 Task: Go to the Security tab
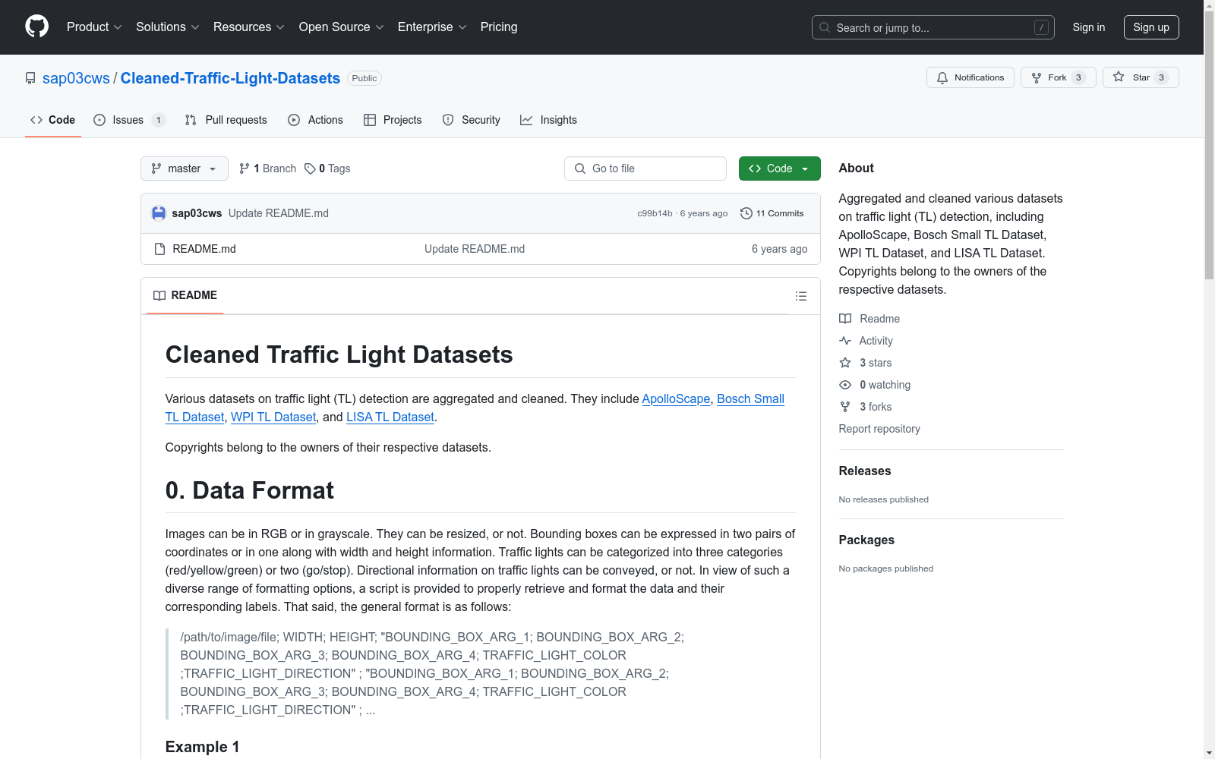(x=471, y=120)
